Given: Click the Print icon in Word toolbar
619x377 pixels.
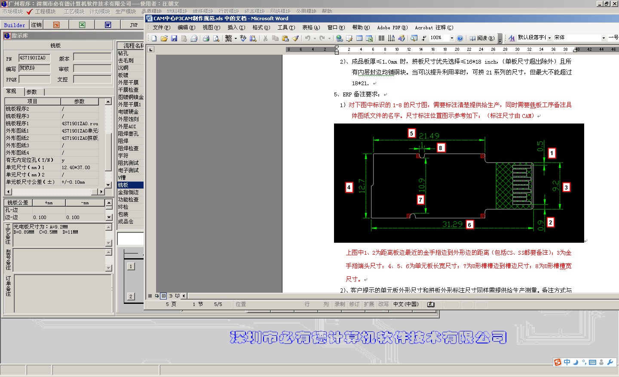Looking at the screenshot, I should point(206,38).
